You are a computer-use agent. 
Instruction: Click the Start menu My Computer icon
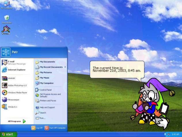coord(37,83)
